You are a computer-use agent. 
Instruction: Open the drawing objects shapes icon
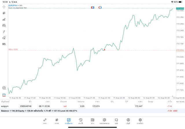(x=4, y=38)
